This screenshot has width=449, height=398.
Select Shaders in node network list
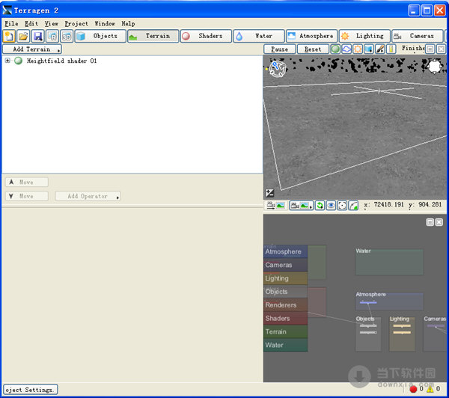[x=286, y=318]
